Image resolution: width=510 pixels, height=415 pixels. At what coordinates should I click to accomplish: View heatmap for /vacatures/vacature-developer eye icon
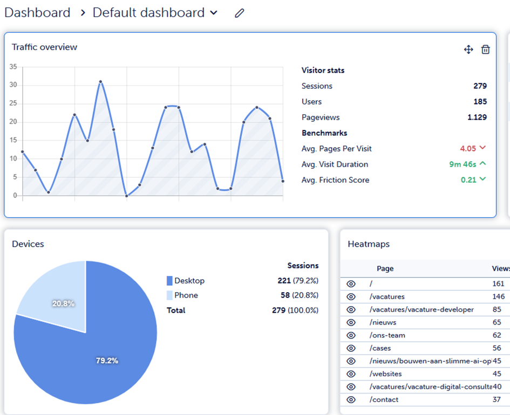(x=351, y=309)
